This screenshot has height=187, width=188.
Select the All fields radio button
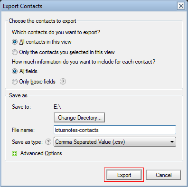point(15,71)
